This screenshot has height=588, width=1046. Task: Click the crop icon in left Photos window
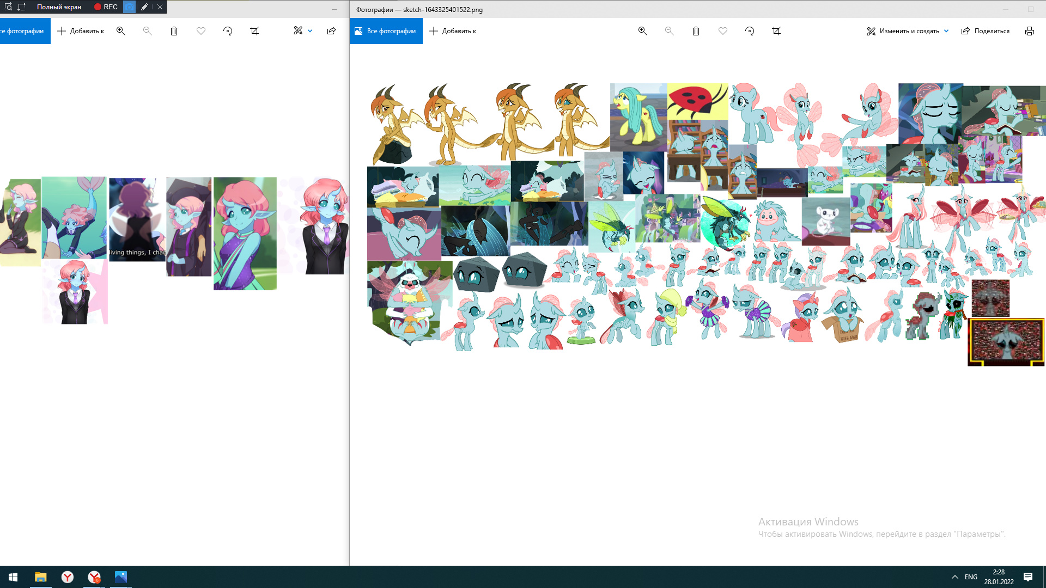[254, 31]
